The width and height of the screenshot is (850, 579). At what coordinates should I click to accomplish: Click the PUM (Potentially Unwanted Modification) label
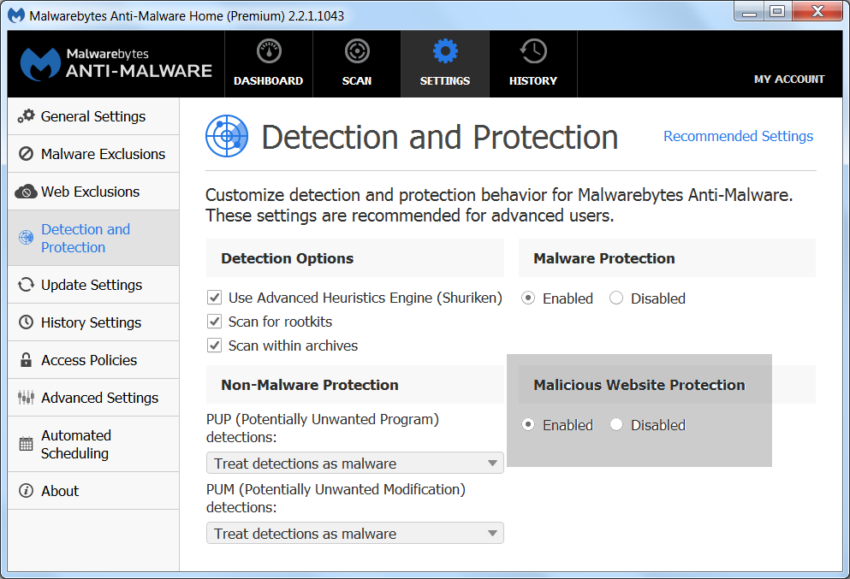pyautogui.click(x=336, y=498)
